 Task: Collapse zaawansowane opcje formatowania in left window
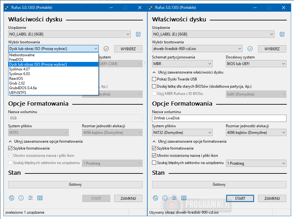pos(46,141)
